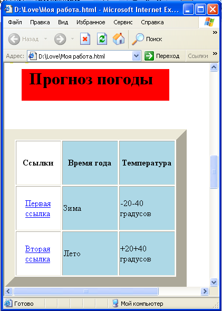
Task: Open the Справка menu
Action: pos(152,23)
